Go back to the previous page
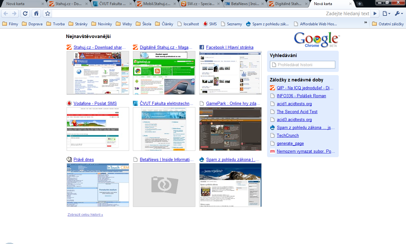Screen dimensions: 406x244 (6, 14)
